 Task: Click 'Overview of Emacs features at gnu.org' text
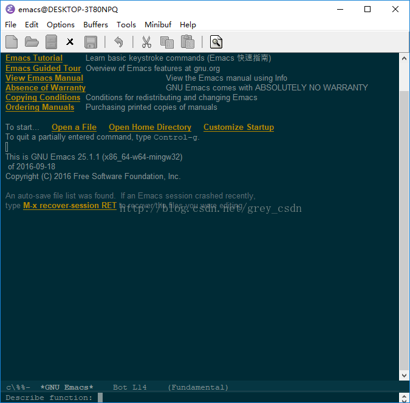(152, 68)
